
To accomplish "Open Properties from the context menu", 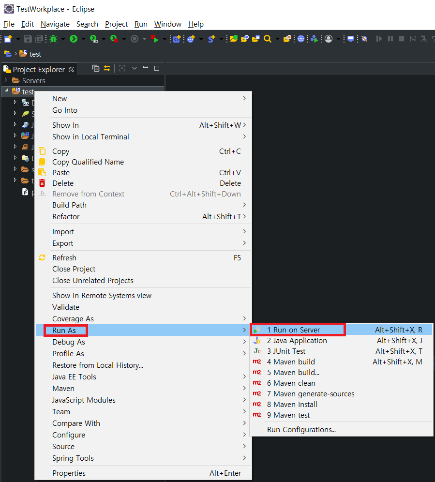I will [x=144, y=473].
